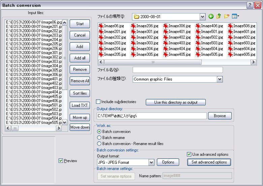Open the JPG output format dropdown
The image size is (263, 186).
click(151, 162)
